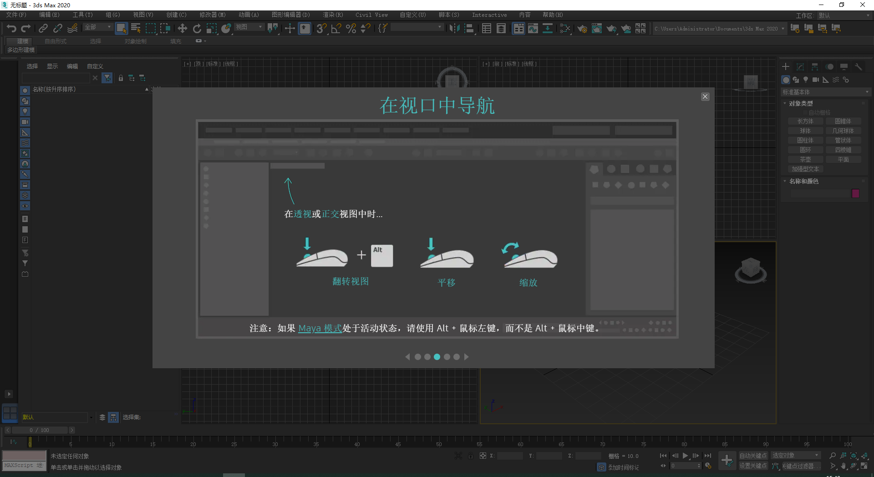This screenshot has width=874, height=477.
Task: Open the 标准基本体 dropdown list
Action: click(825, 92)
